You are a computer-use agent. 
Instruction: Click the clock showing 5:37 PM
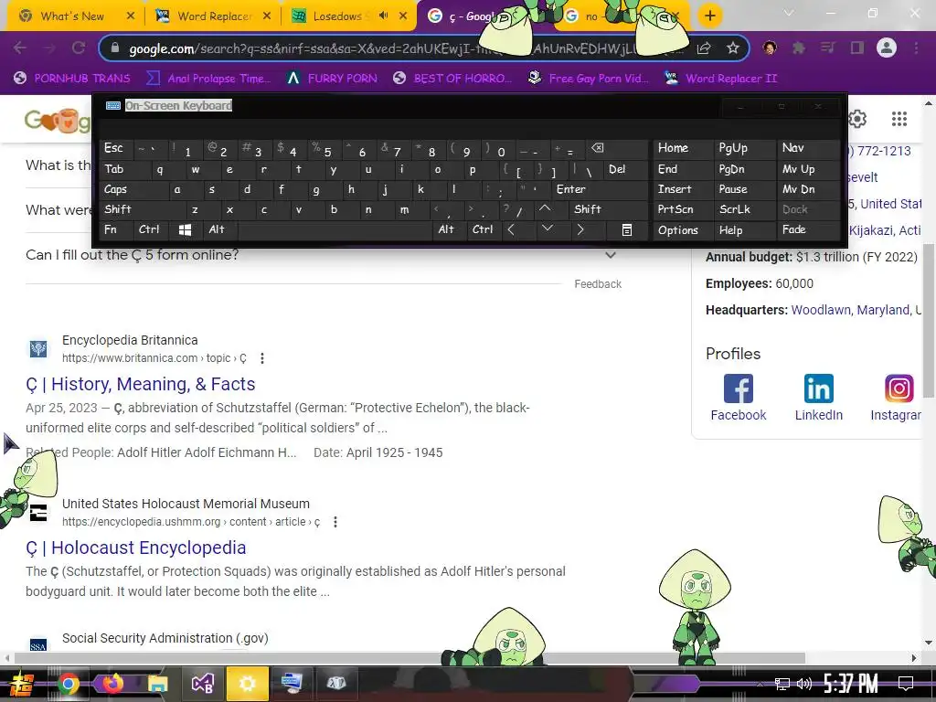(x=851, y=684)
